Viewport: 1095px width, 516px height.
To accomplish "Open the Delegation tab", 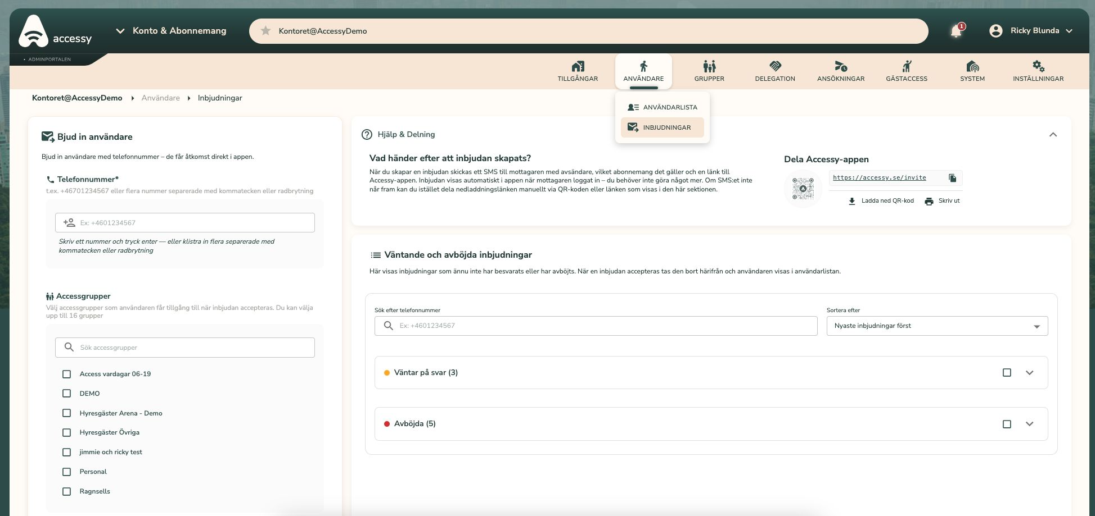I will coord(775,71).
